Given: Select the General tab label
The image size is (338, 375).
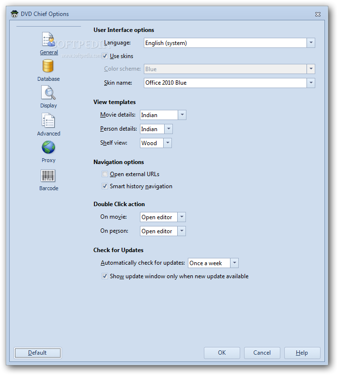Looking at the screenshot, I should [49, 52].
